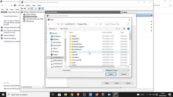173x97 pixels.
Task: Click the wizard's Back button
Action: coord(107,83)
